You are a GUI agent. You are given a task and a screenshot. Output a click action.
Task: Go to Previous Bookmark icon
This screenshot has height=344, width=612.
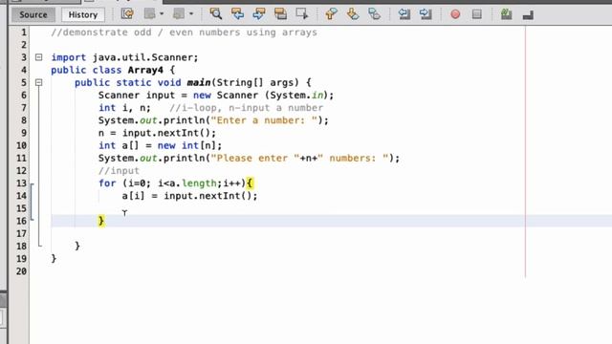[x=331, y=14]
